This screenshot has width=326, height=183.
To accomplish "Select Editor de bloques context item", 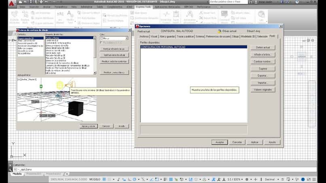I will click(25, 48).
